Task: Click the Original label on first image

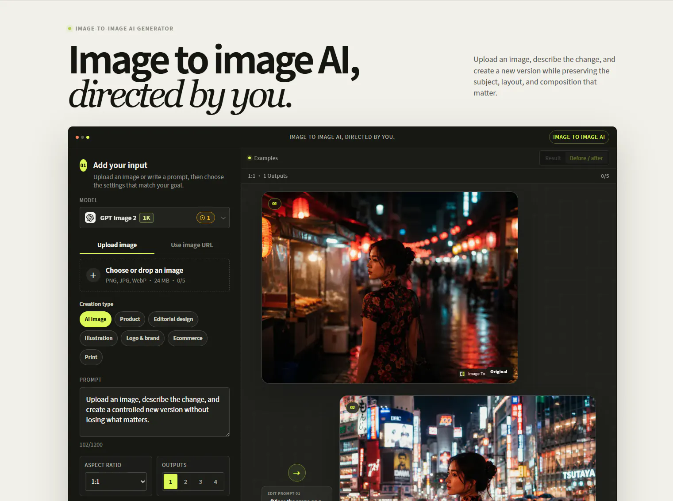Action: pyautogui.click(x=499, y=372)
